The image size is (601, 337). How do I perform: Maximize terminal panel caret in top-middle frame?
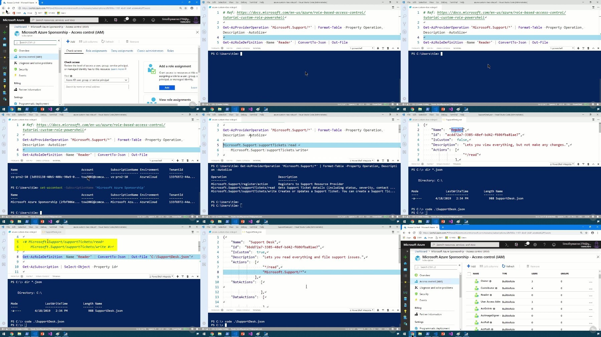pyautogui.click(x=393, y=48)
